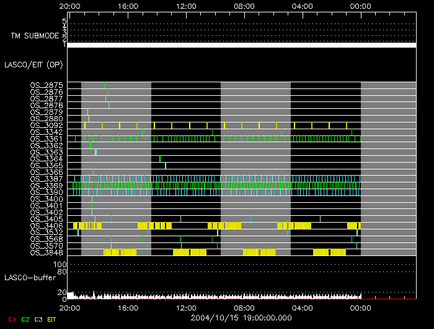The width and height of the screenshot is (434, 329).
Task: Click the 00:00 label on the top time axis
Action: point(360,6)
